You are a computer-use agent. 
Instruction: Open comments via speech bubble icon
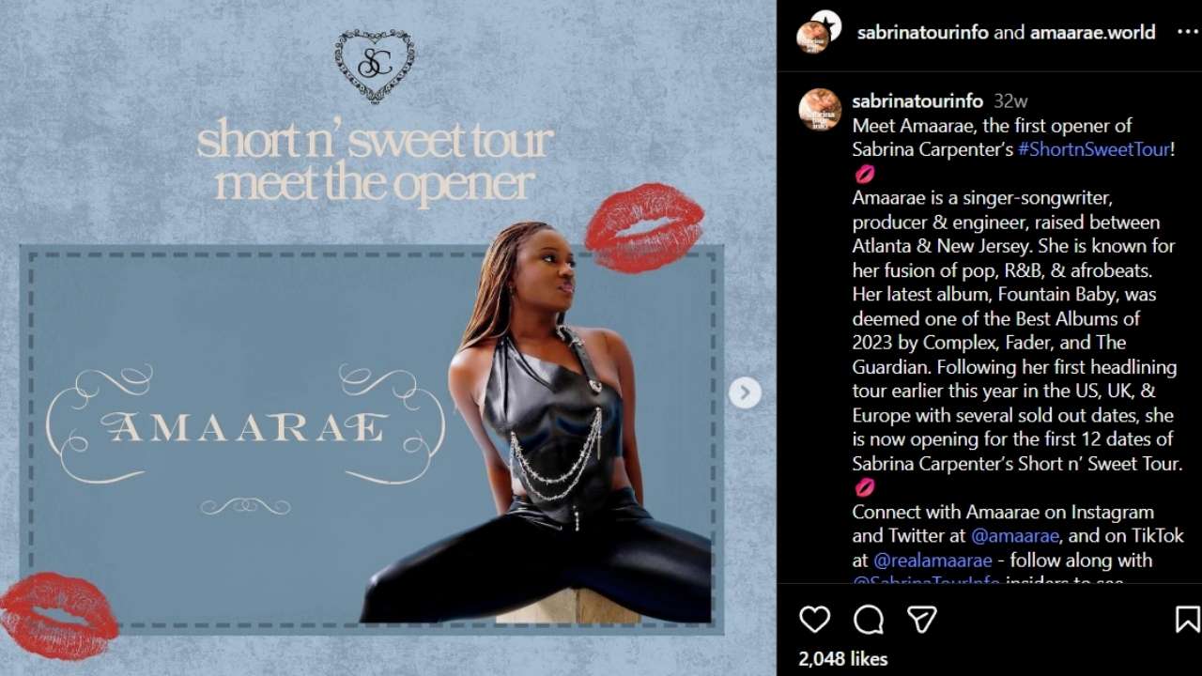[x=869, y=619]
